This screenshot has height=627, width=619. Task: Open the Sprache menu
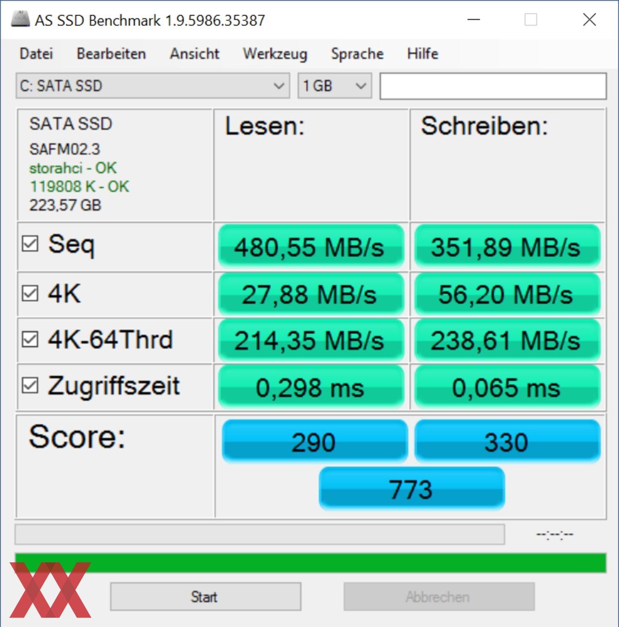[x=357, y=54]
